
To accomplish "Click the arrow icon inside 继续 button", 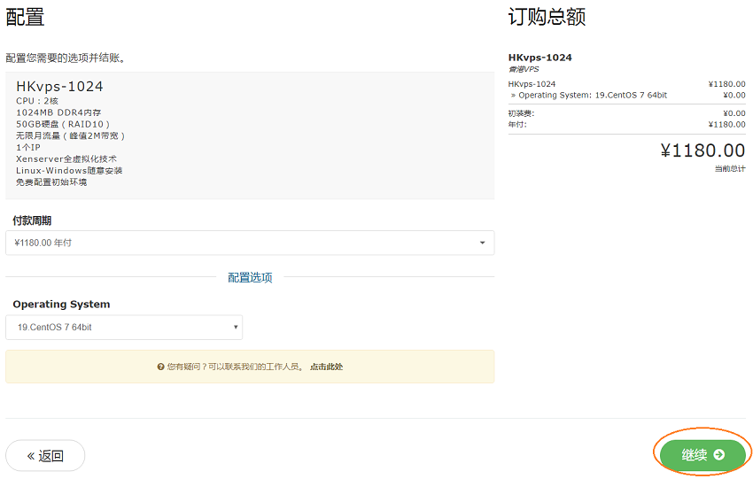I will click(719, 455).
